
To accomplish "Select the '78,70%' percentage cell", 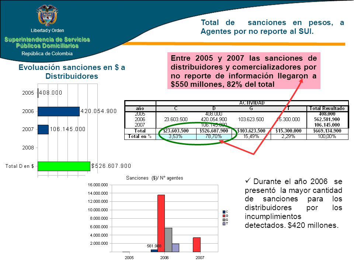I will coord(214,137).
